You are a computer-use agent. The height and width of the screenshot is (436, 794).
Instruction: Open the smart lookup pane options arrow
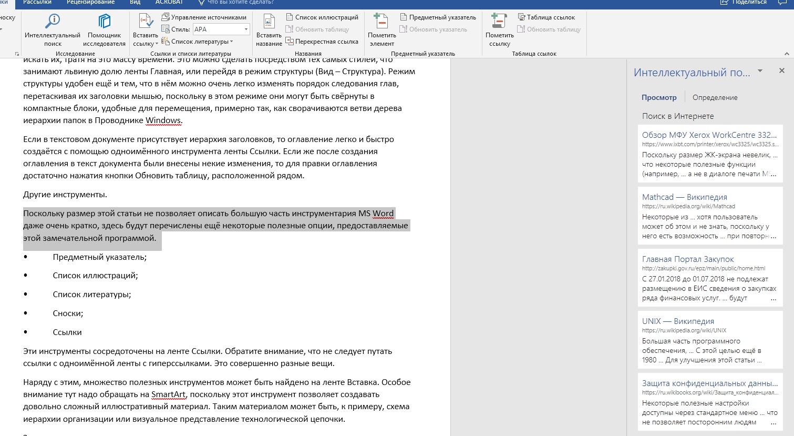click(x=760, y=71)
